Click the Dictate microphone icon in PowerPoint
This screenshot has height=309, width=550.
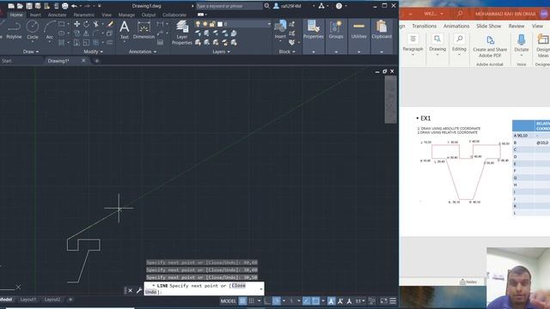522,43
